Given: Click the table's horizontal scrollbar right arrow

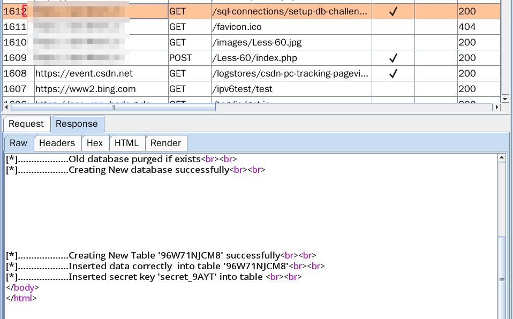Looking at the screenshot, I should [x=497, y=107].
